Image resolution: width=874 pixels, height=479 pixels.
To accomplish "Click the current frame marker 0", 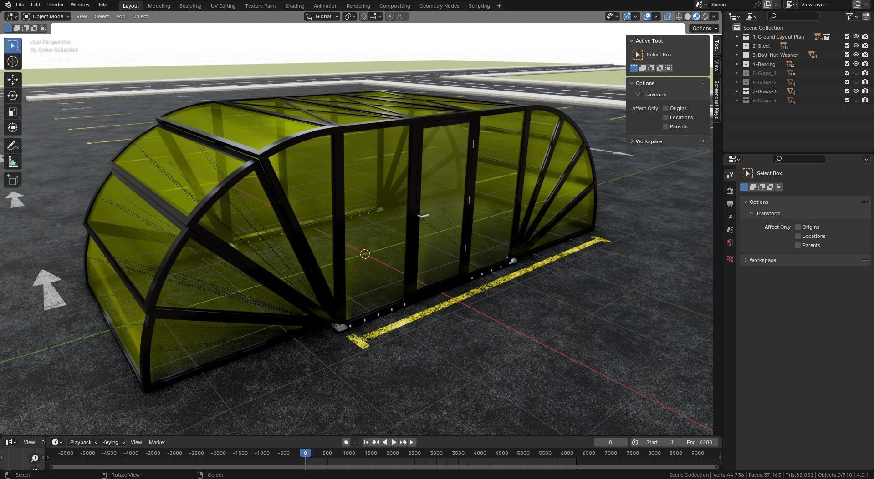I will click(305, 453).
